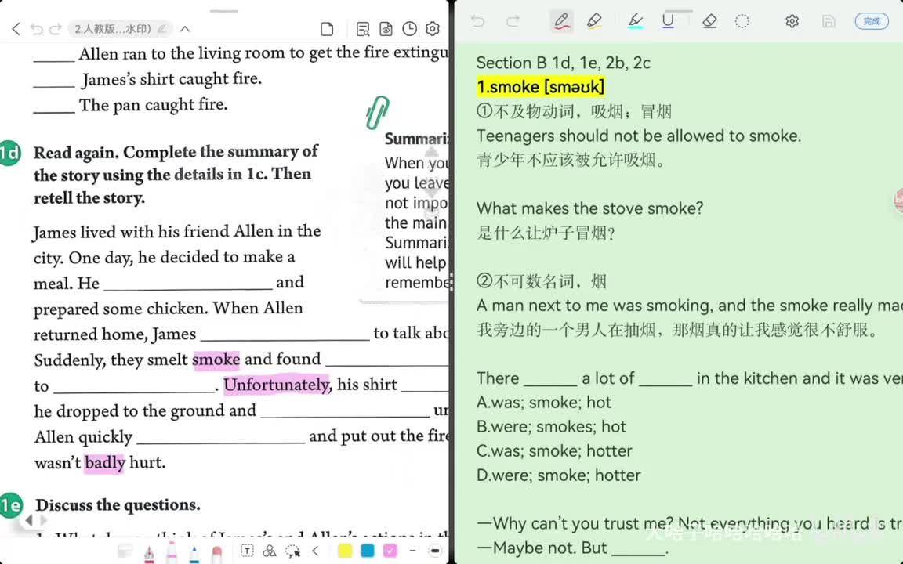Click the heading 1.smoke [sməʊk] in notes
Image resolution: width=903 pixels, height=564 pixels.
tap(541, 87)
